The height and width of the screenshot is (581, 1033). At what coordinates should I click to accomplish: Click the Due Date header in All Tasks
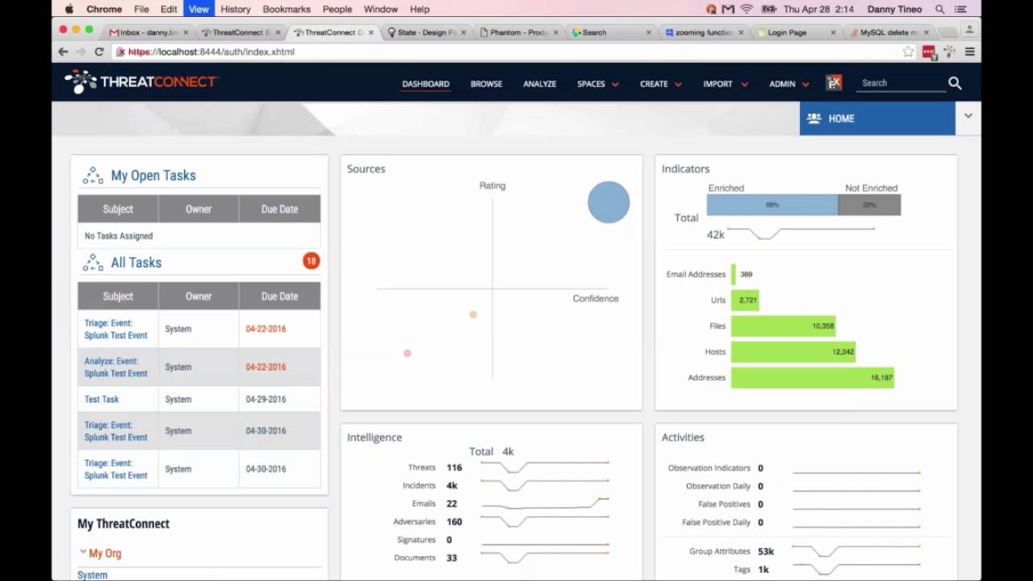279,296
